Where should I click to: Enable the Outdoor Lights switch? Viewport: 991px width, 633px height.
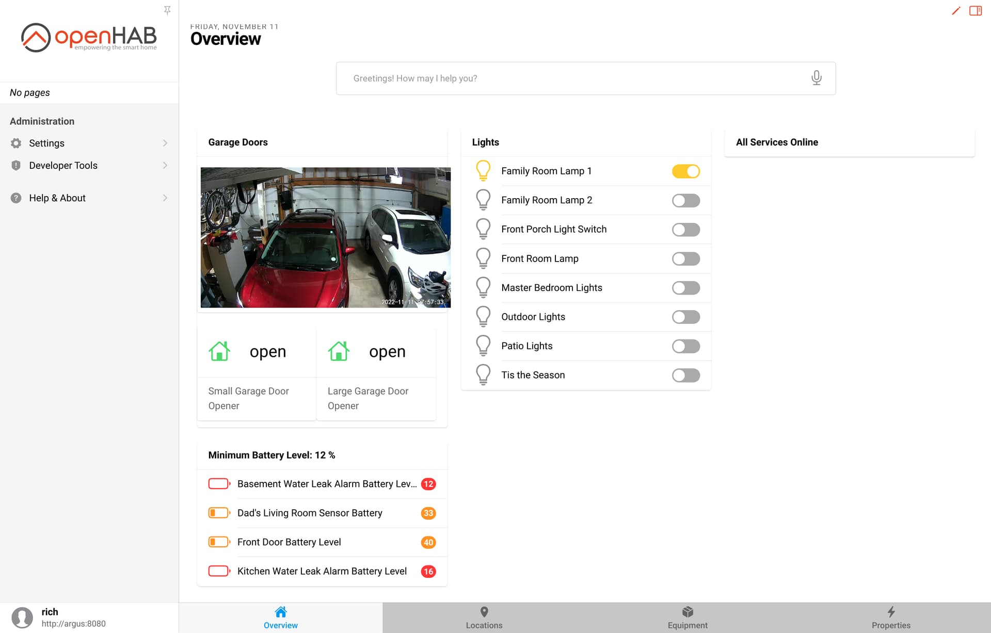pyautogui.click(x=685, y=317)
